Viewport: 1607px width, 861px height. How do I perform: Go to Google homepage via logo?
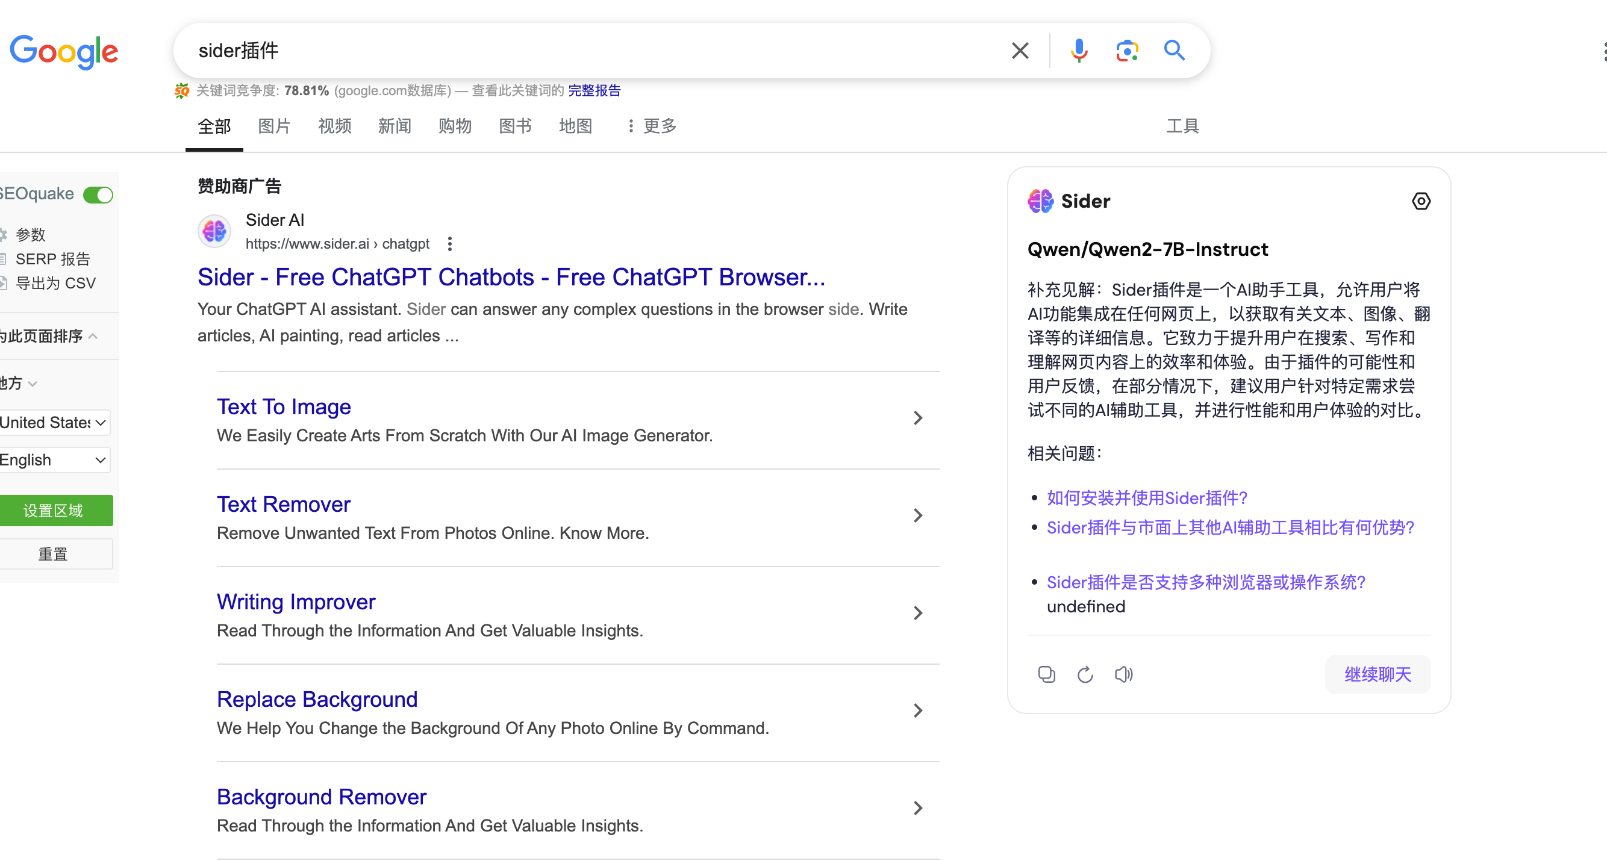64,52
